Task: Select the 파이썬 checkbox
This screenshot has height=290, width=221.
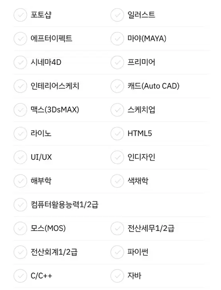Action: (117, 252)
